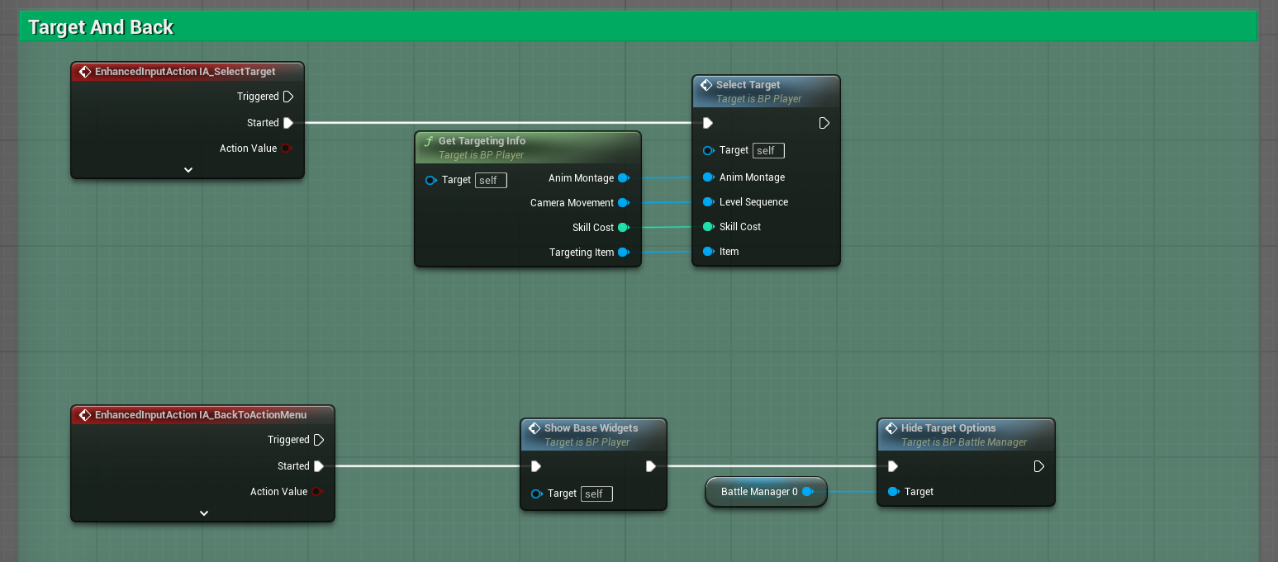The height and width of the screenshot is (562, 1278).
Task: Click Level Sequence input pin on Select Target
Action: pos(708,202)
